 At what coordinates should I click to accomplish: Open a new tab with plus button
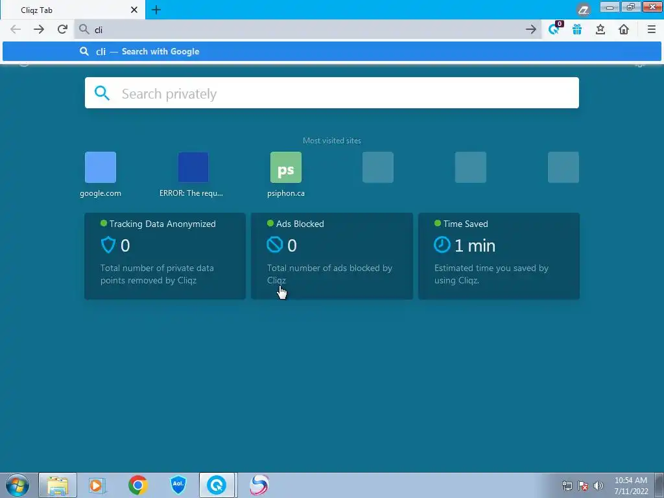click(x=156, y=10)
